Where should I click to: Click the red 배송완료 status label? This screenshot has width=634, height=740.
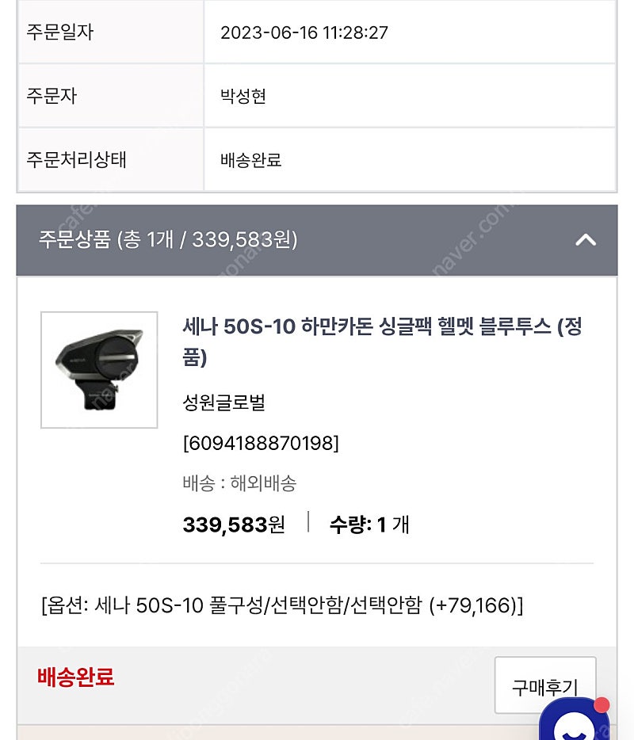tap(75, 677)
